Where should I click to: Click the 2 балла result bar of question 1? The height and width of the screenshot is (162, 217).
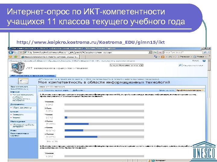pos(104,117)
